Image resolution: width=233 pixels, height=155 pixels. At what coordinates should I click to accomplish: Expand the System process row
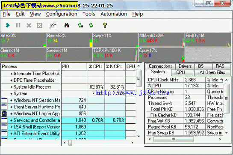coord(11,94)
